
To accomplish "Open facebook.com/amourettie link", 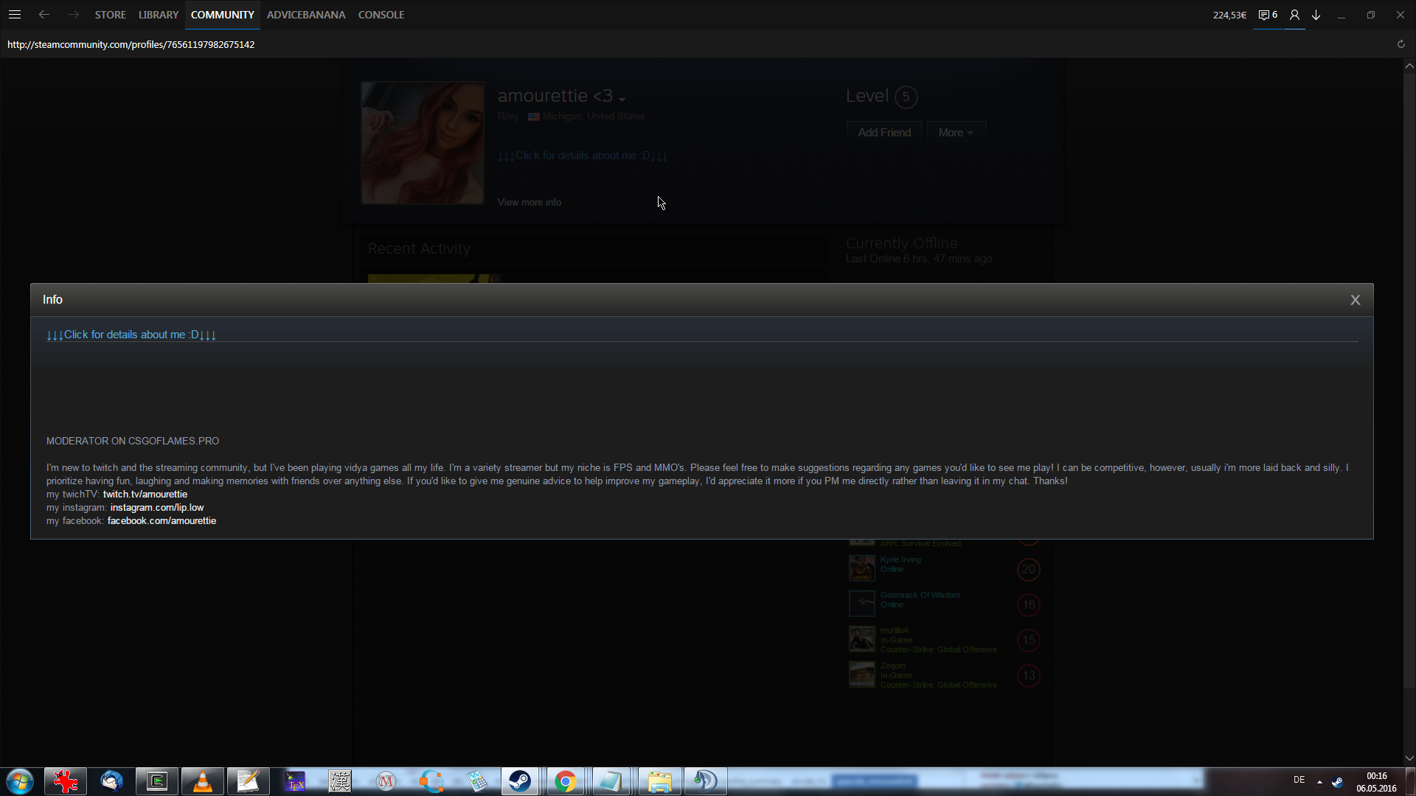I will click(162, 521).
